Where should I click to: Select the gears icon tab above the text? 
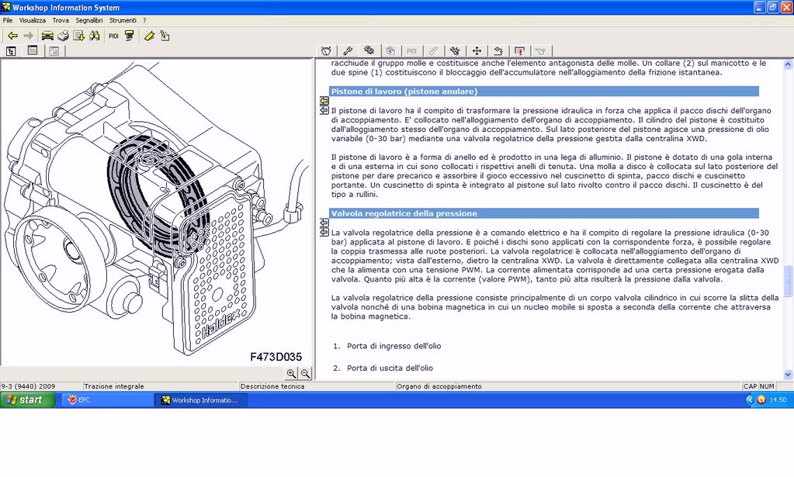369,50
